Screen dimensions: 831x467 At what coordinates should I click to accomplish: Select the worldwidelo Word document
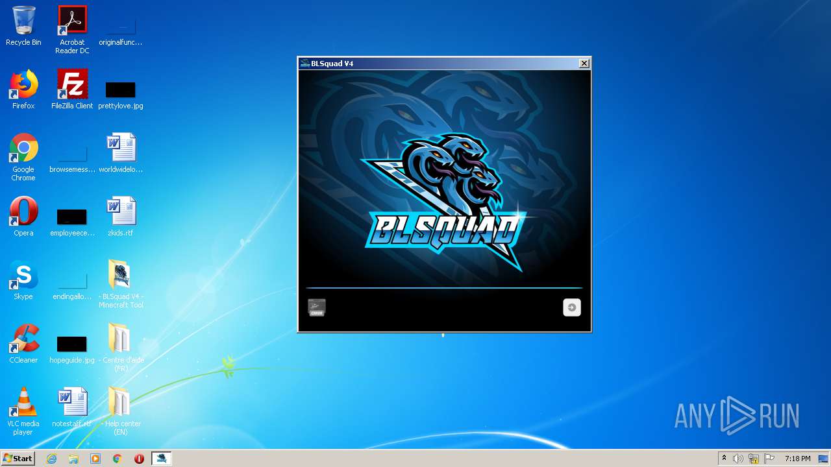[x=121, y=153]
